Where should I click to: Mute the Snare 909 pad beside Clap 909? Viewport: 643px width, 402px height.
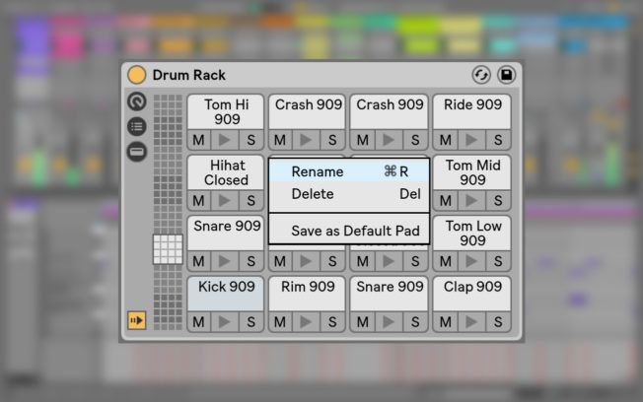pyautogui.click(x=363, y=321)
